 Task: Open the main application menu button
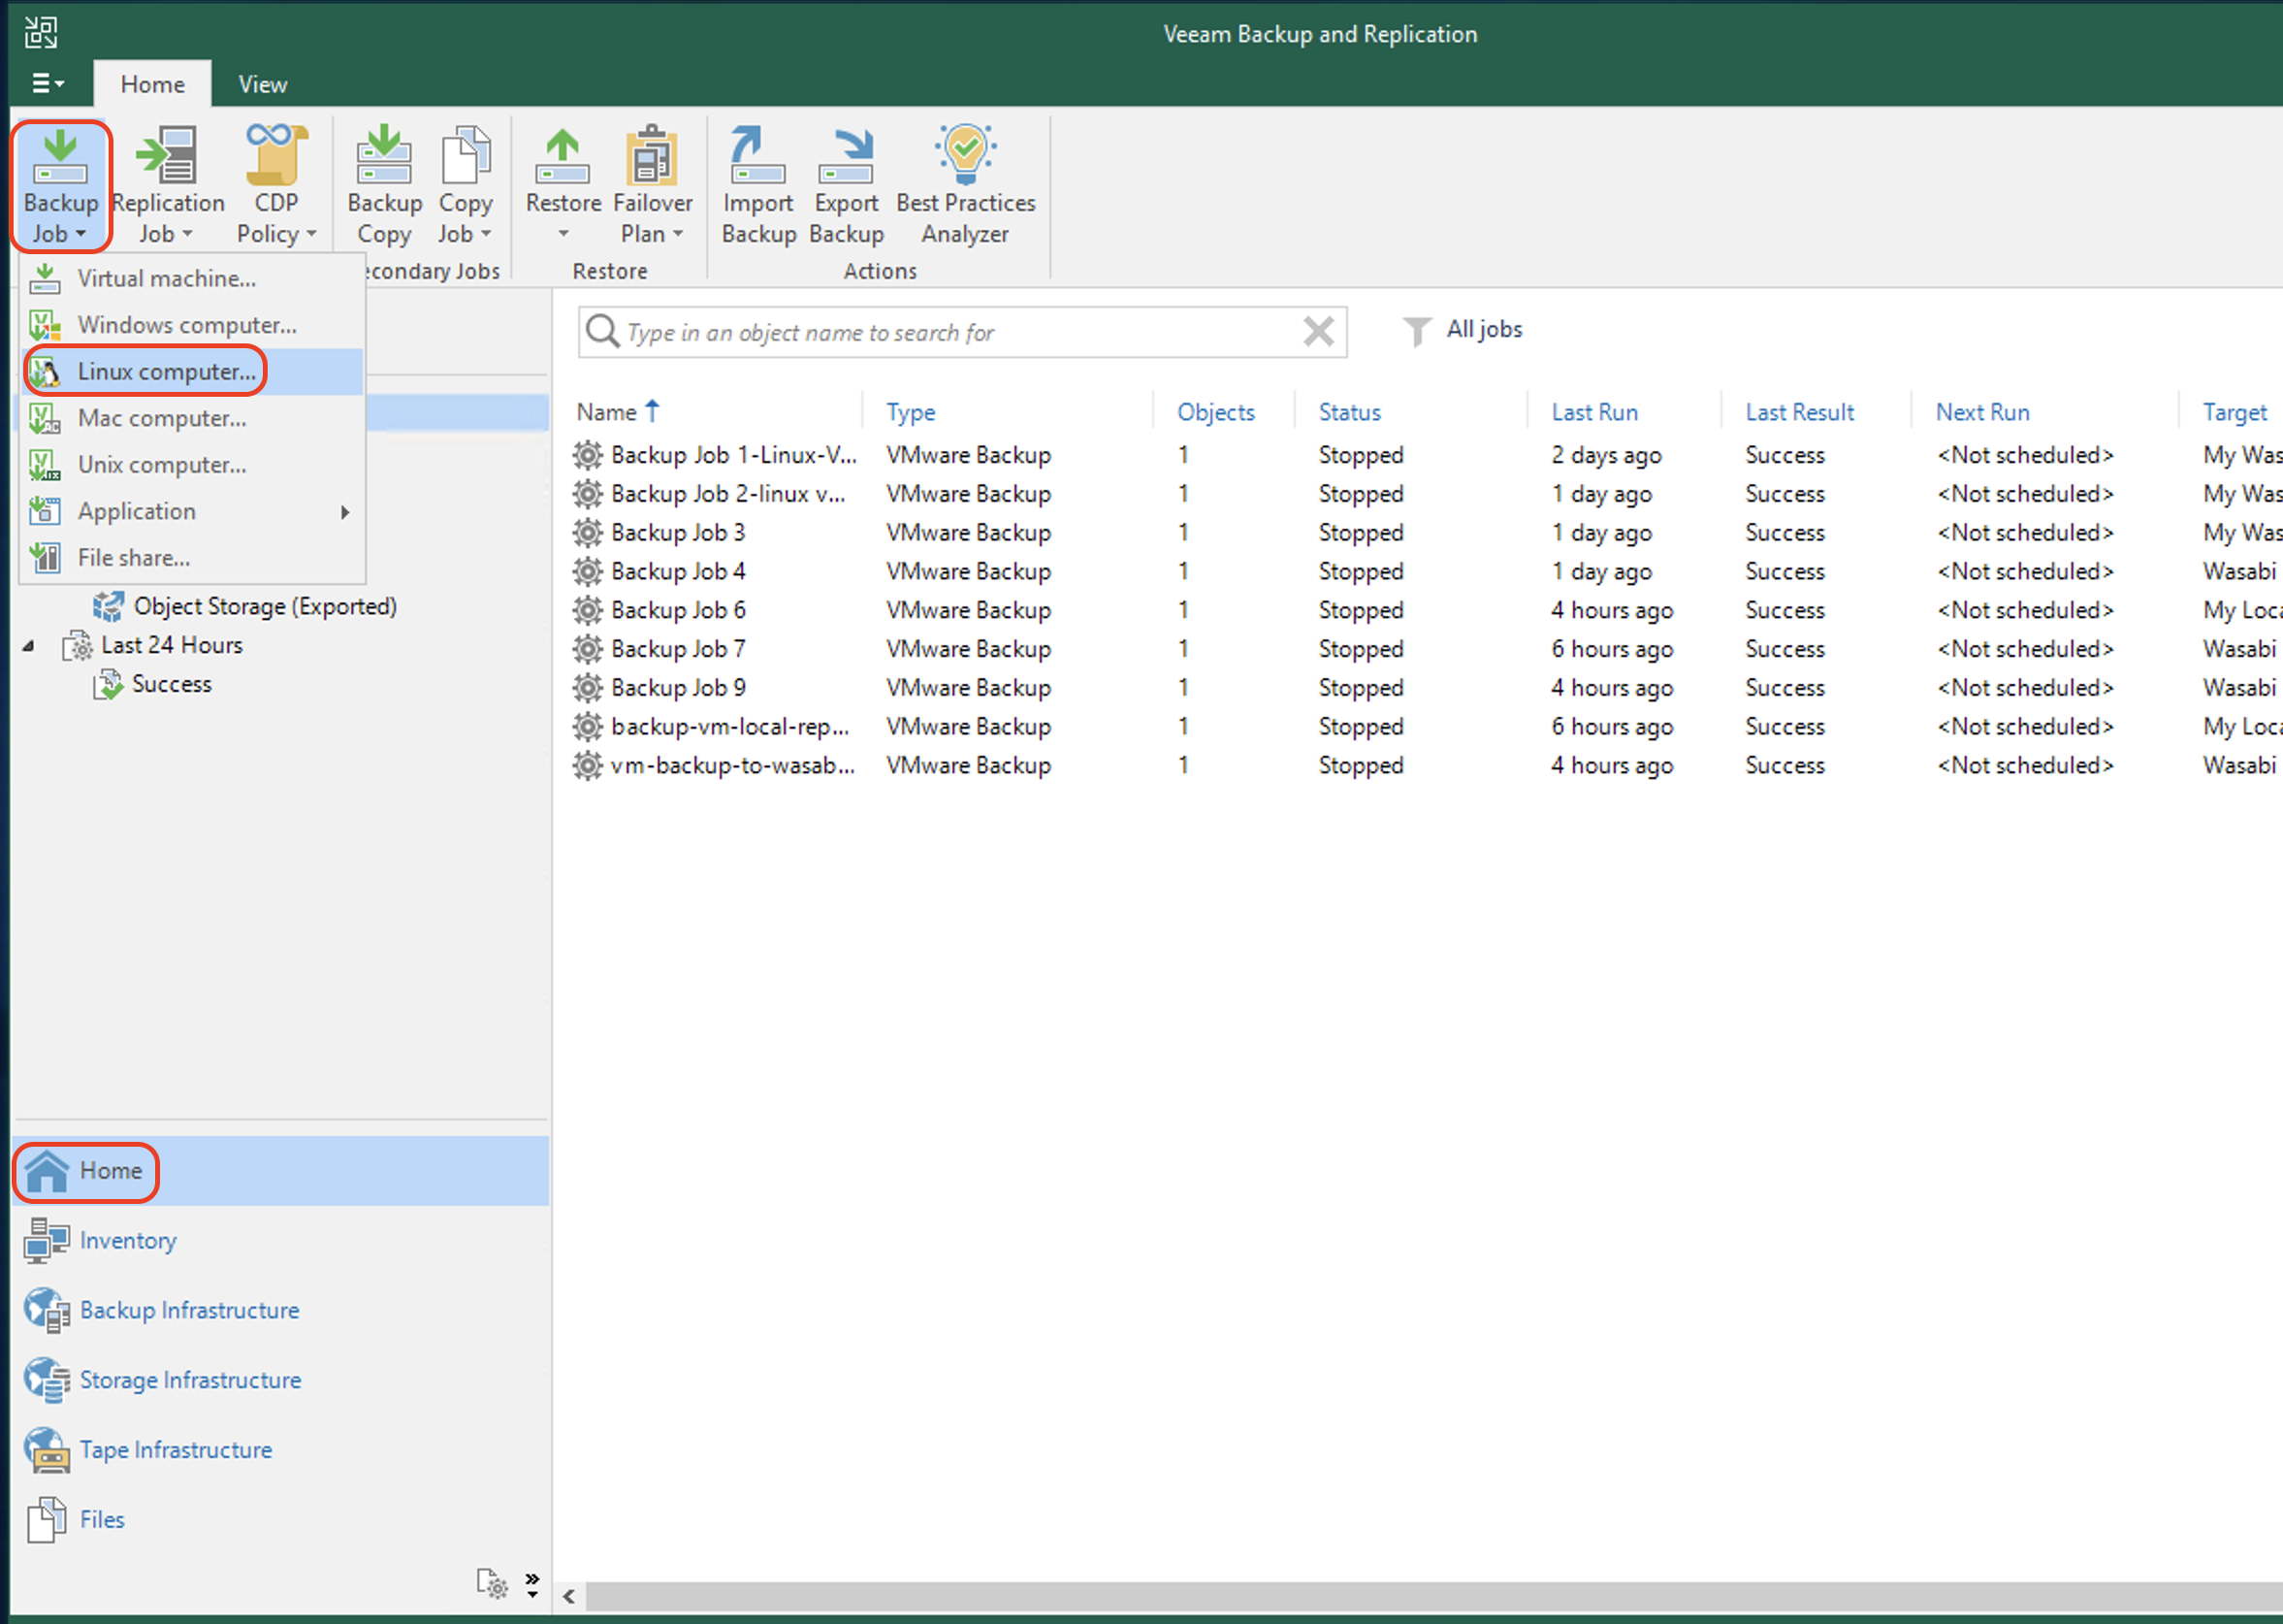(48, 83)
